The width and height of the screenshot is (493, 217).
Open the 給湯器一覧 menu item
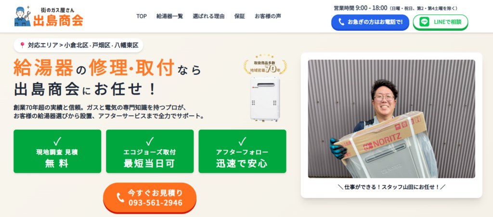click(x=170, y=16)
